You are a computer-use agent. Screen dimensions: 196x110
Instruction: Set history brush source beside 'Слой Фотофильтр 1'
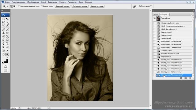pos(154,29)
